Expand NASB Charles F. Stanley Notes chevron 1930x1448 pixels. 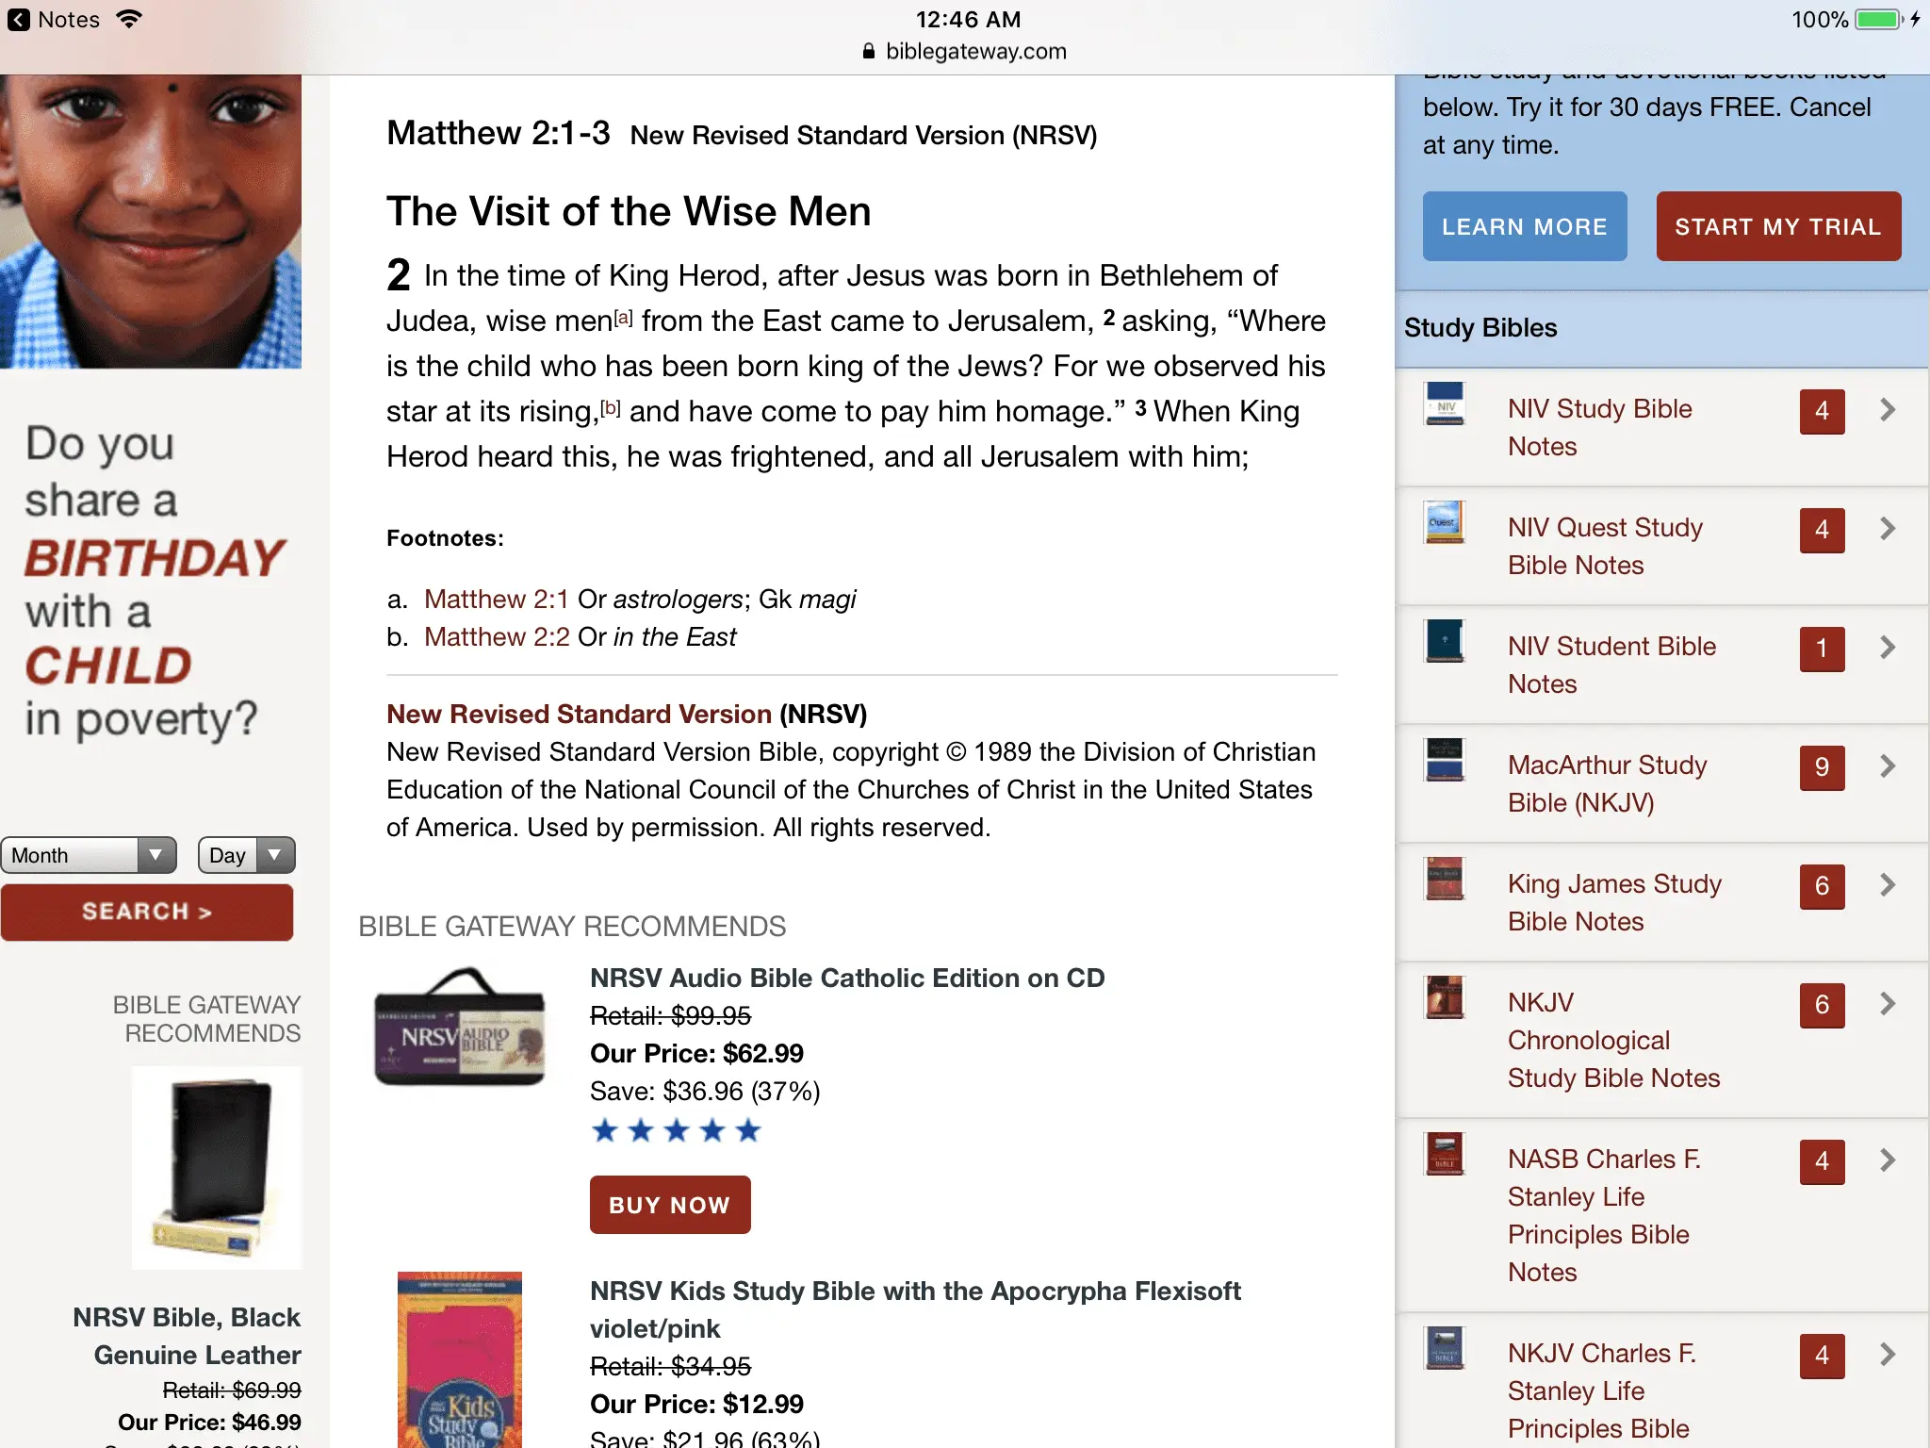point(1887,1160)
